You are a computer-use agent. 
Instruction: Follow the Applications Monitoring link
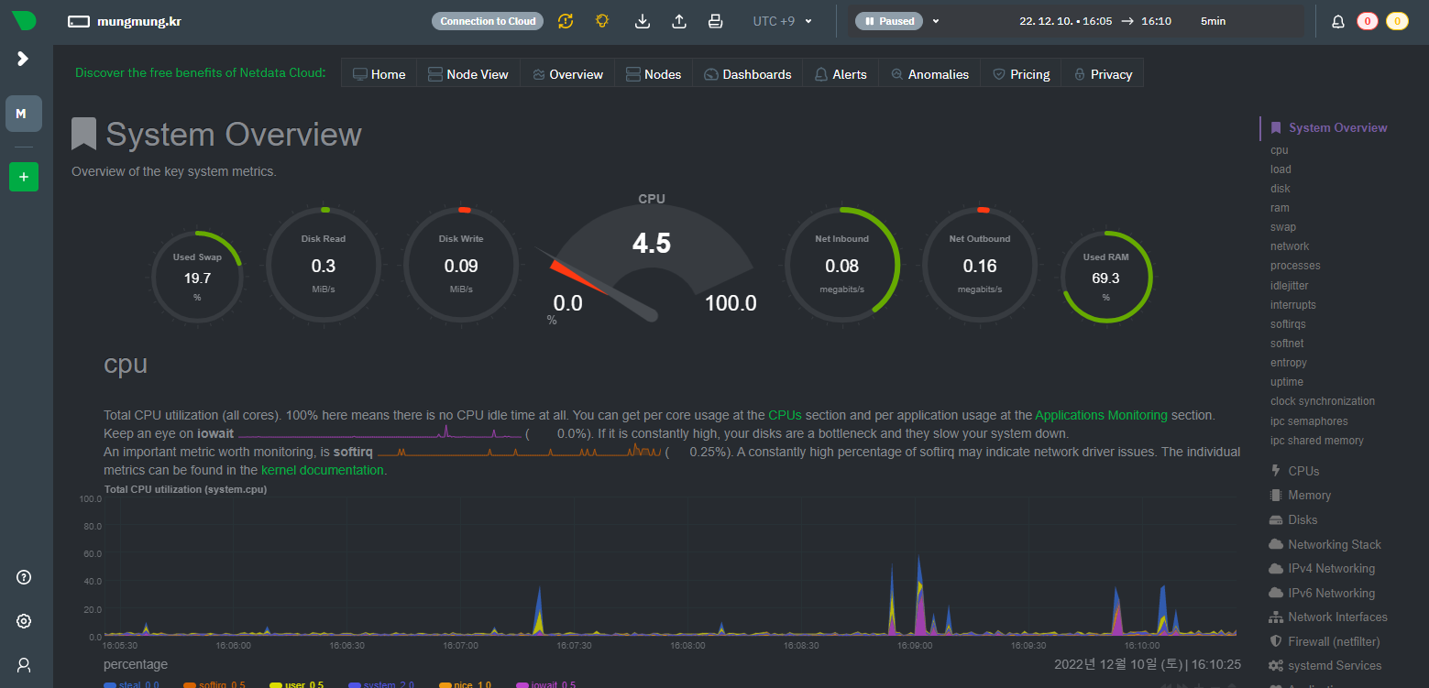click(1101, 415)
